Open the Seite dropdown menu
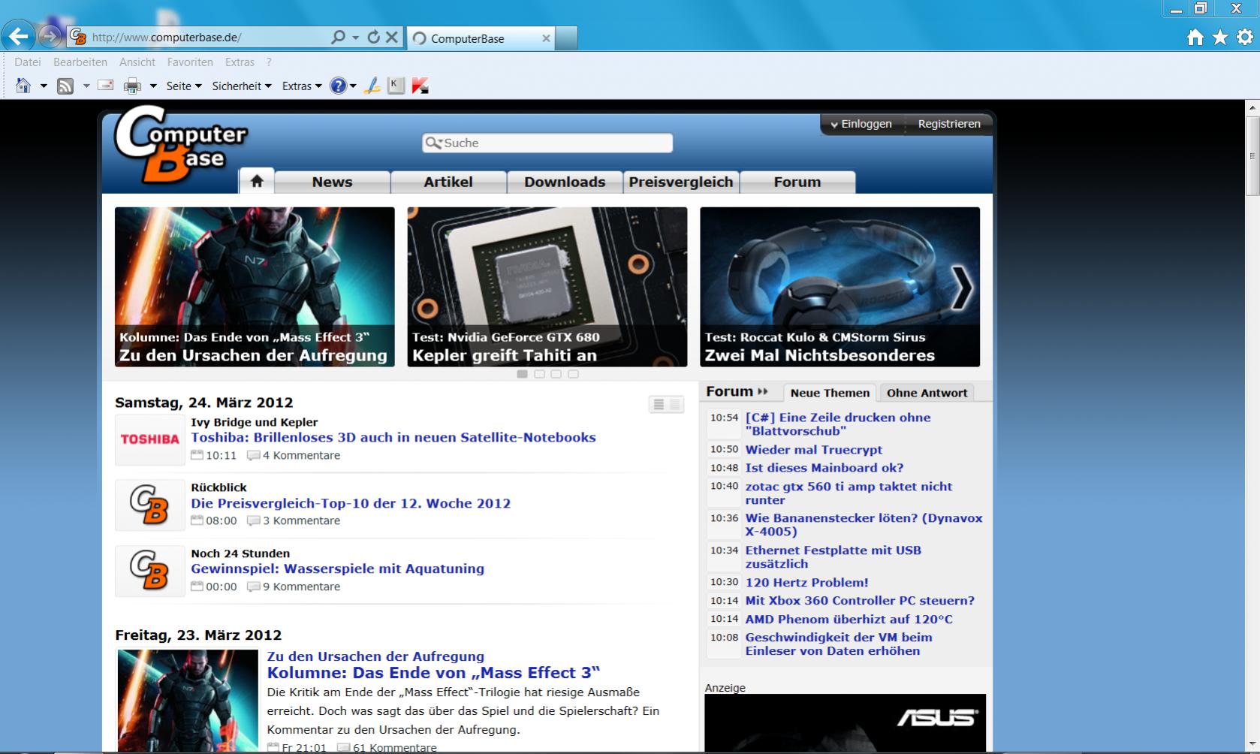This screenshot has width=1260, height=754. tap(184, 86)
